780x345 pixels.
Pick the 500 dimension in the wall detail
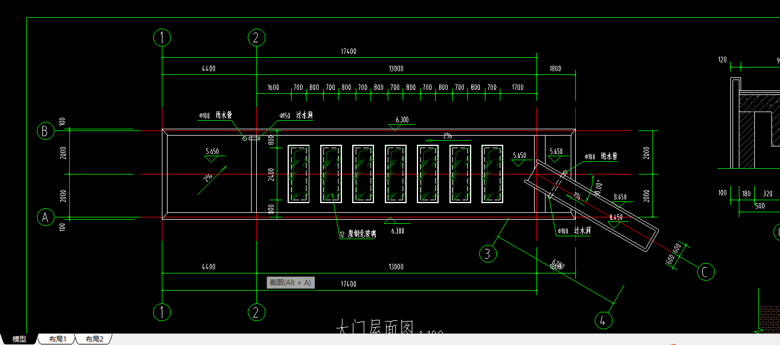click(759, 205)
